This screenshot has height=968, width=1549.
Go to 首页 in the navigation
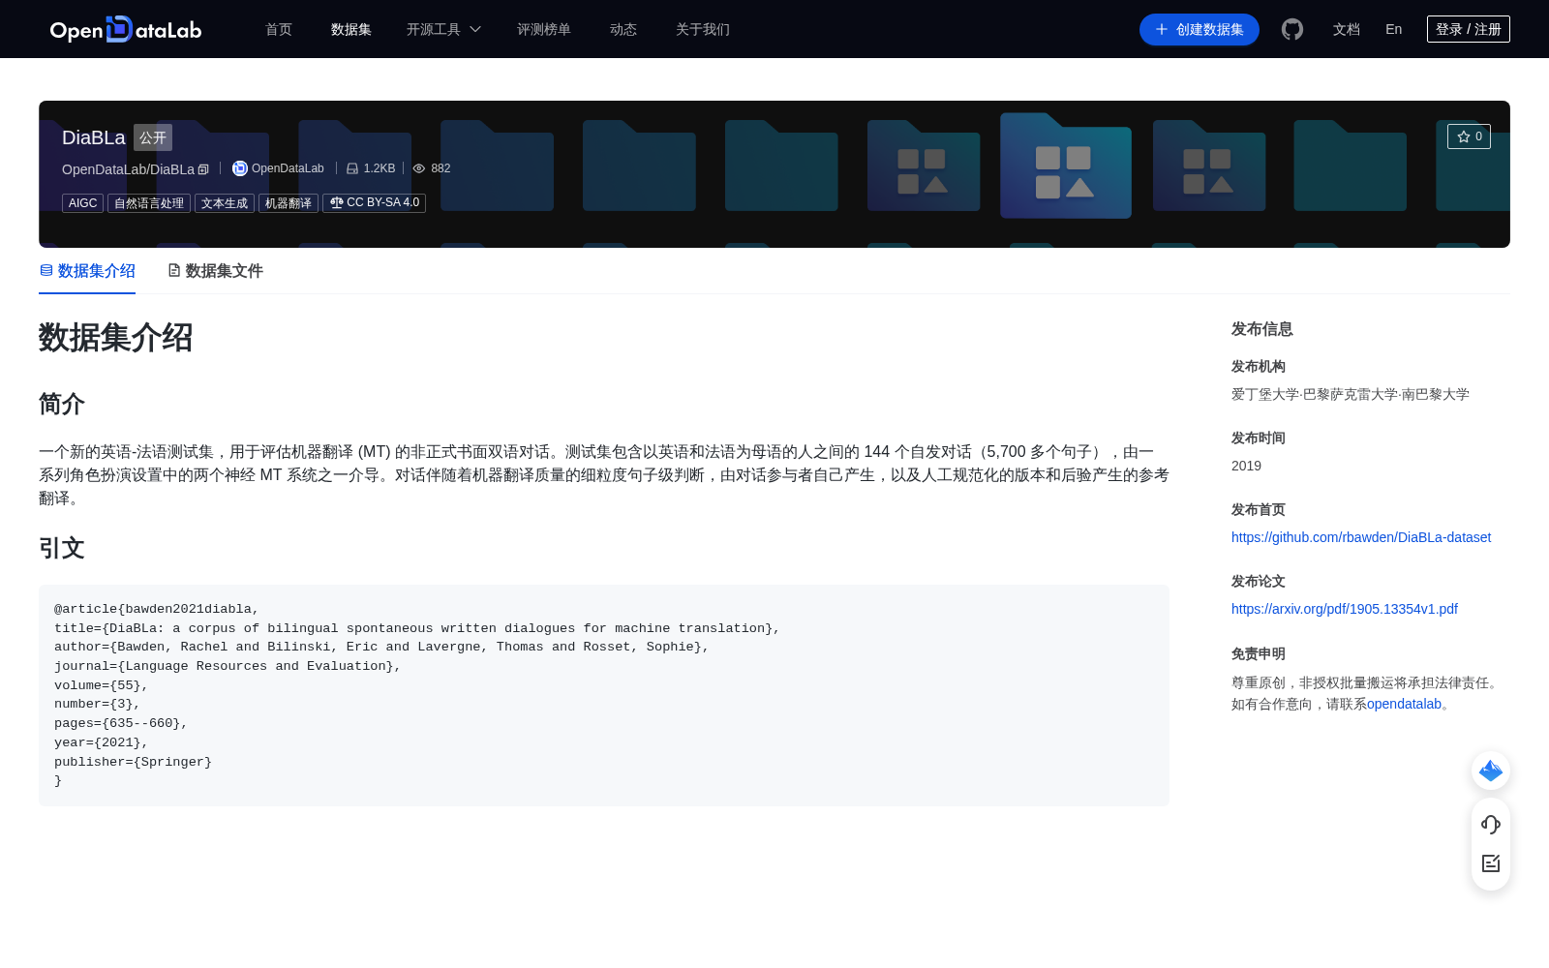click(279, 29)
